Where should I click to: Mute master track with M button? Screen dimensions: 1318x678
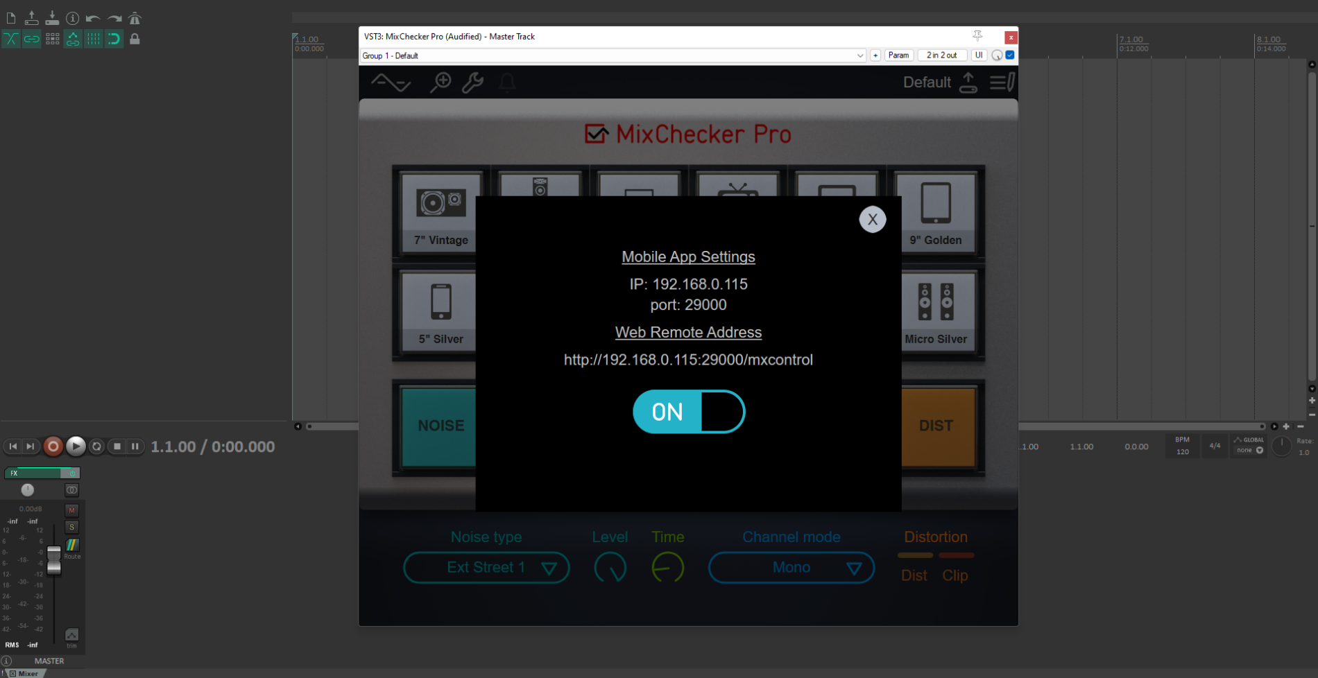(x=71, y=510)
